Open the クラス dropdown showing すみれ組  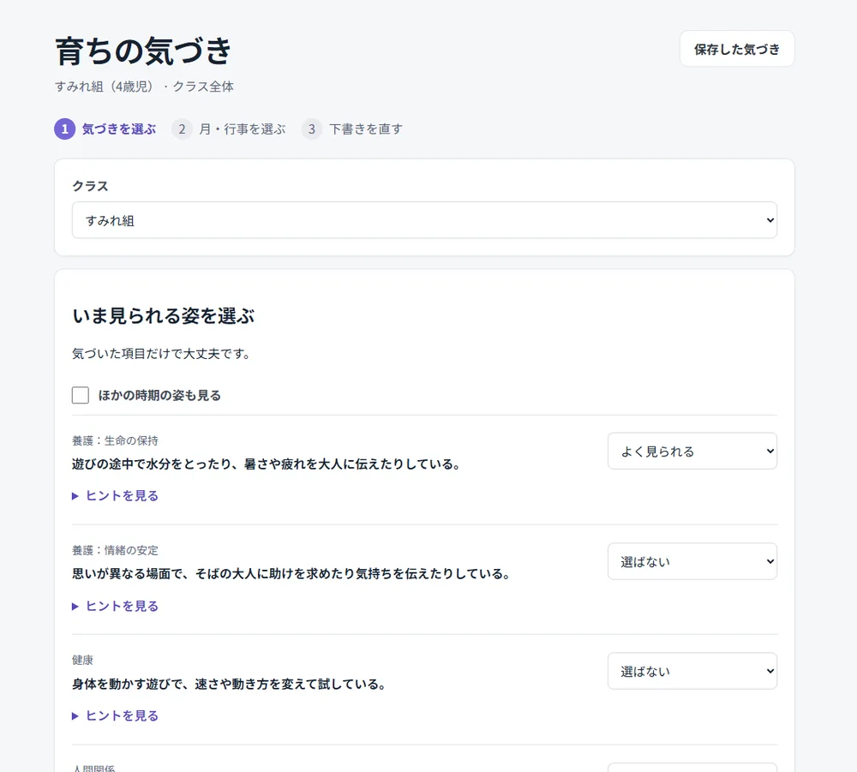point(424,220)
